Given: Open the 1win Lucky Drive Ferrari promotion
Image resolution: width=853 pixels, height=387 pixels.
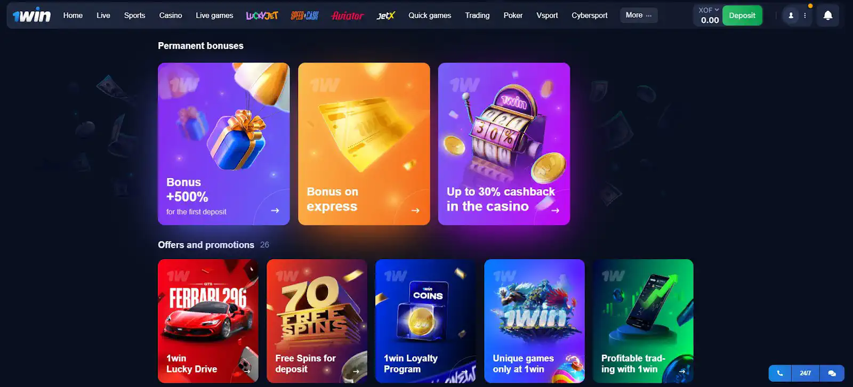Looking at the screenshot, I should tap(208, 321).
